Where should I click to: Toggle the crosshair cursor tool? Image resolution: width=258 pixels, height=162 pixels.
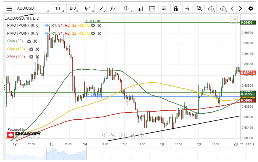[187, 9]
